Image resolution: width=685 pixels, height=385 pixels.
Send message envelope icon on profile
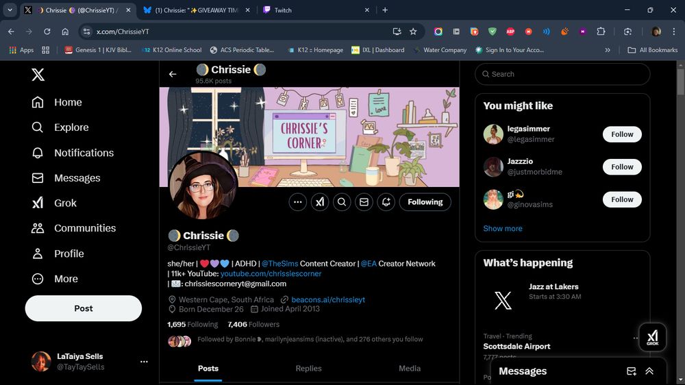click(x=364, y=202)
